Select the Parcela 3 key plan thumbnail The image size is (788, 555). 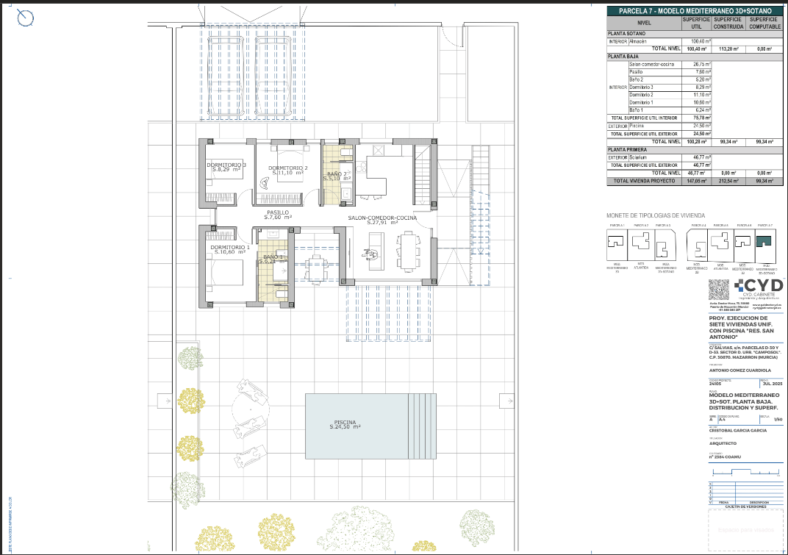coord(665,245)
